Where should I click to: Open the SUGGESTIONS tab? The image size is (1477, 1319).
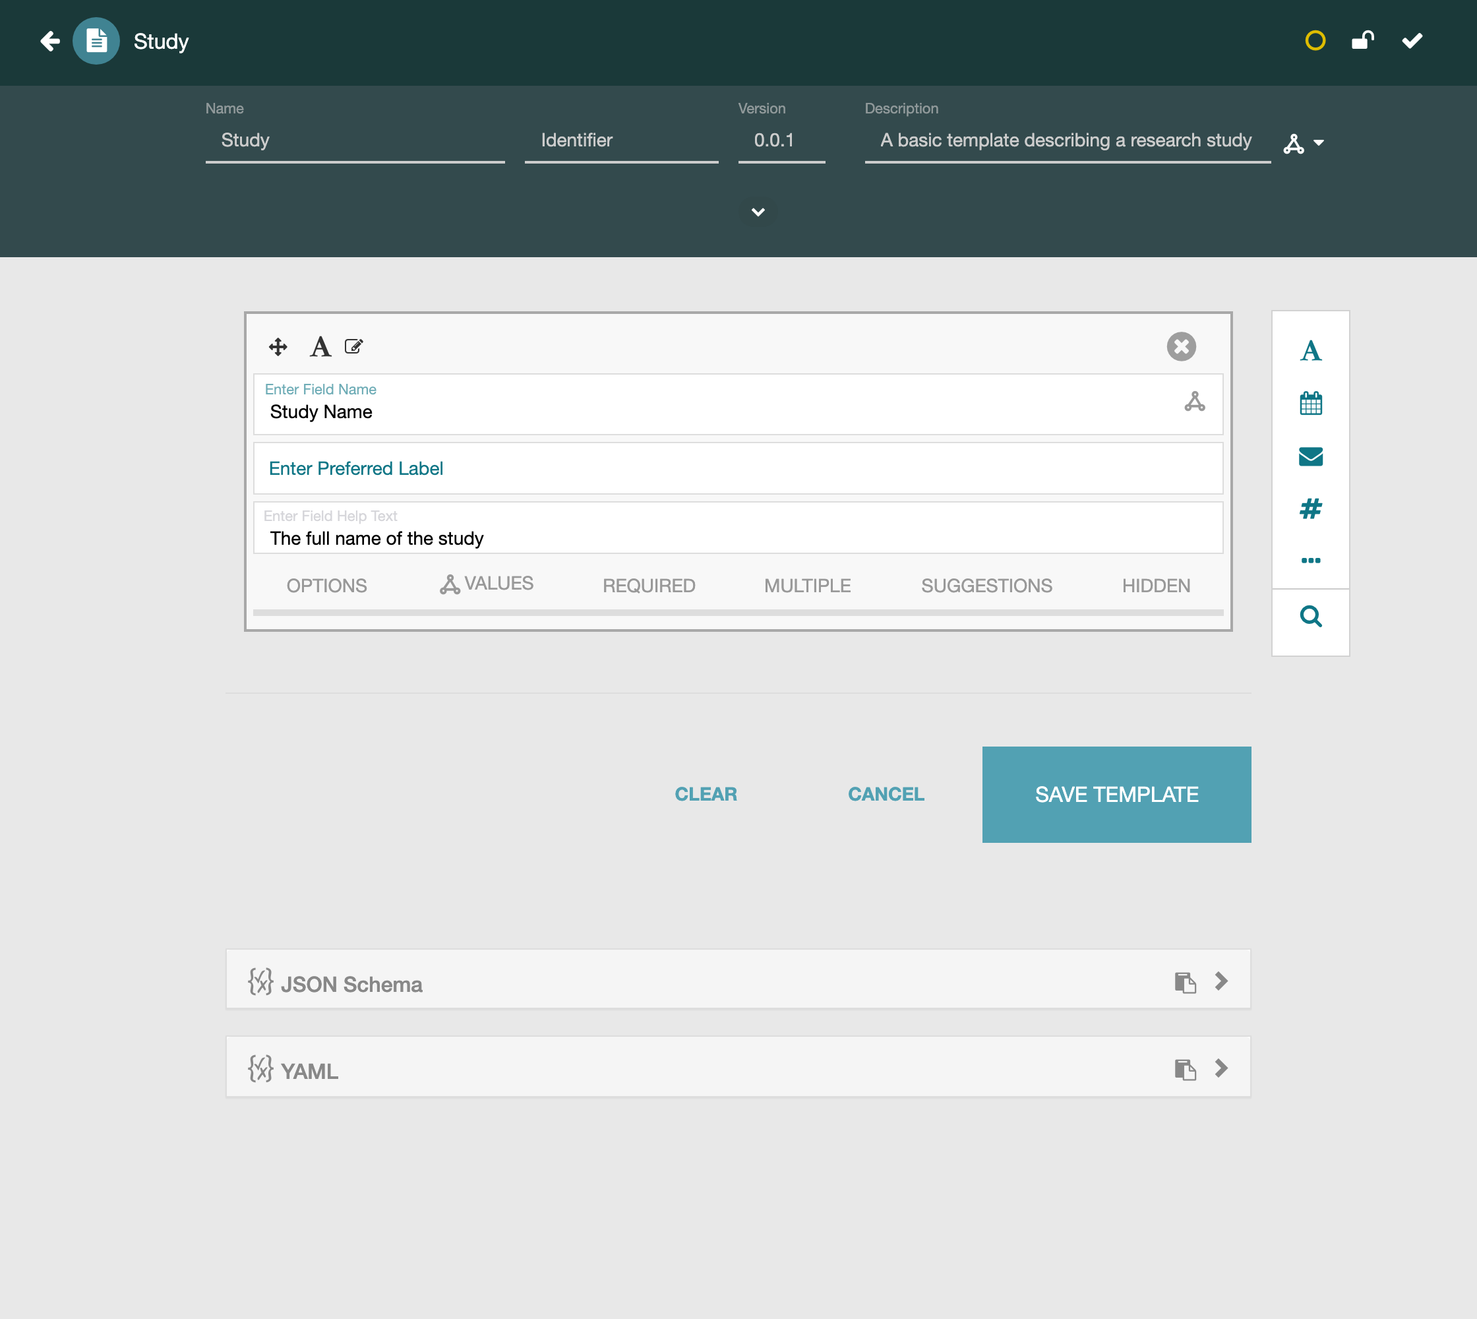[x=986, y=586]
